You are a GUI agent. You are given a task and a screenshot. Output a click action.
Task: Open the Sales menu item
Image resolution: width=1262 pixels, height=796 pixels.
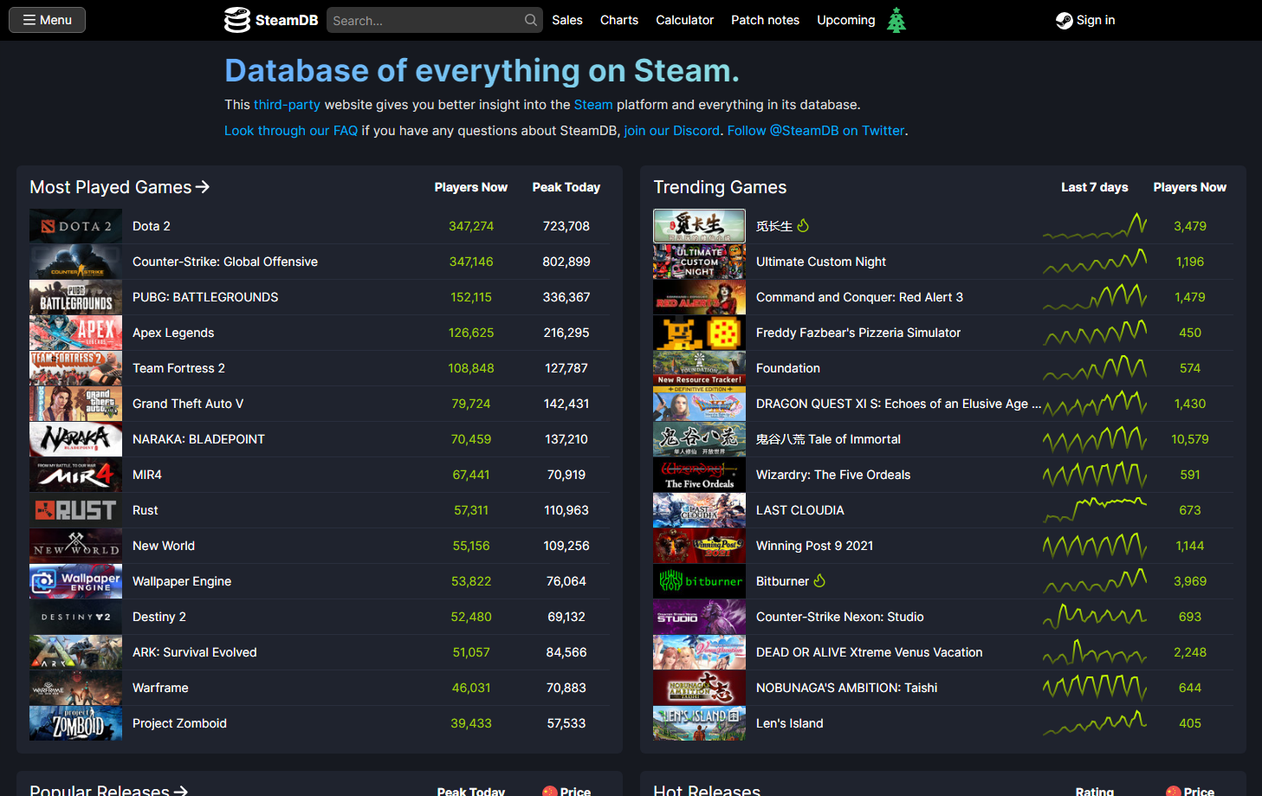coord(567,20)
